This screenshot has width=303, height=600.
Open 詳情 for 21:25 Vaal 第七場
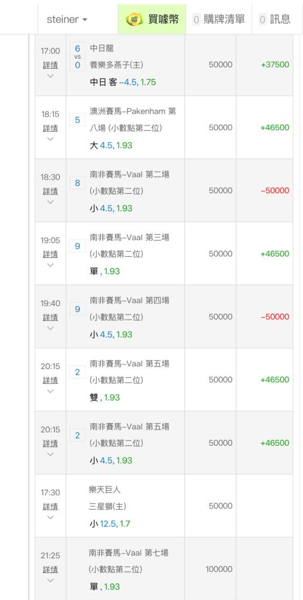[x=50, y=569]
